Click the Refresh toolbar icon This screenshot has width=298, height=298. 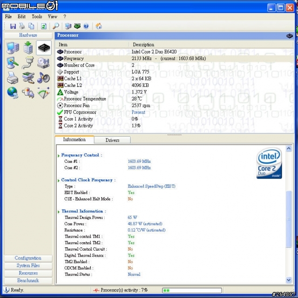pyautogui.click(x=44, y=26)
